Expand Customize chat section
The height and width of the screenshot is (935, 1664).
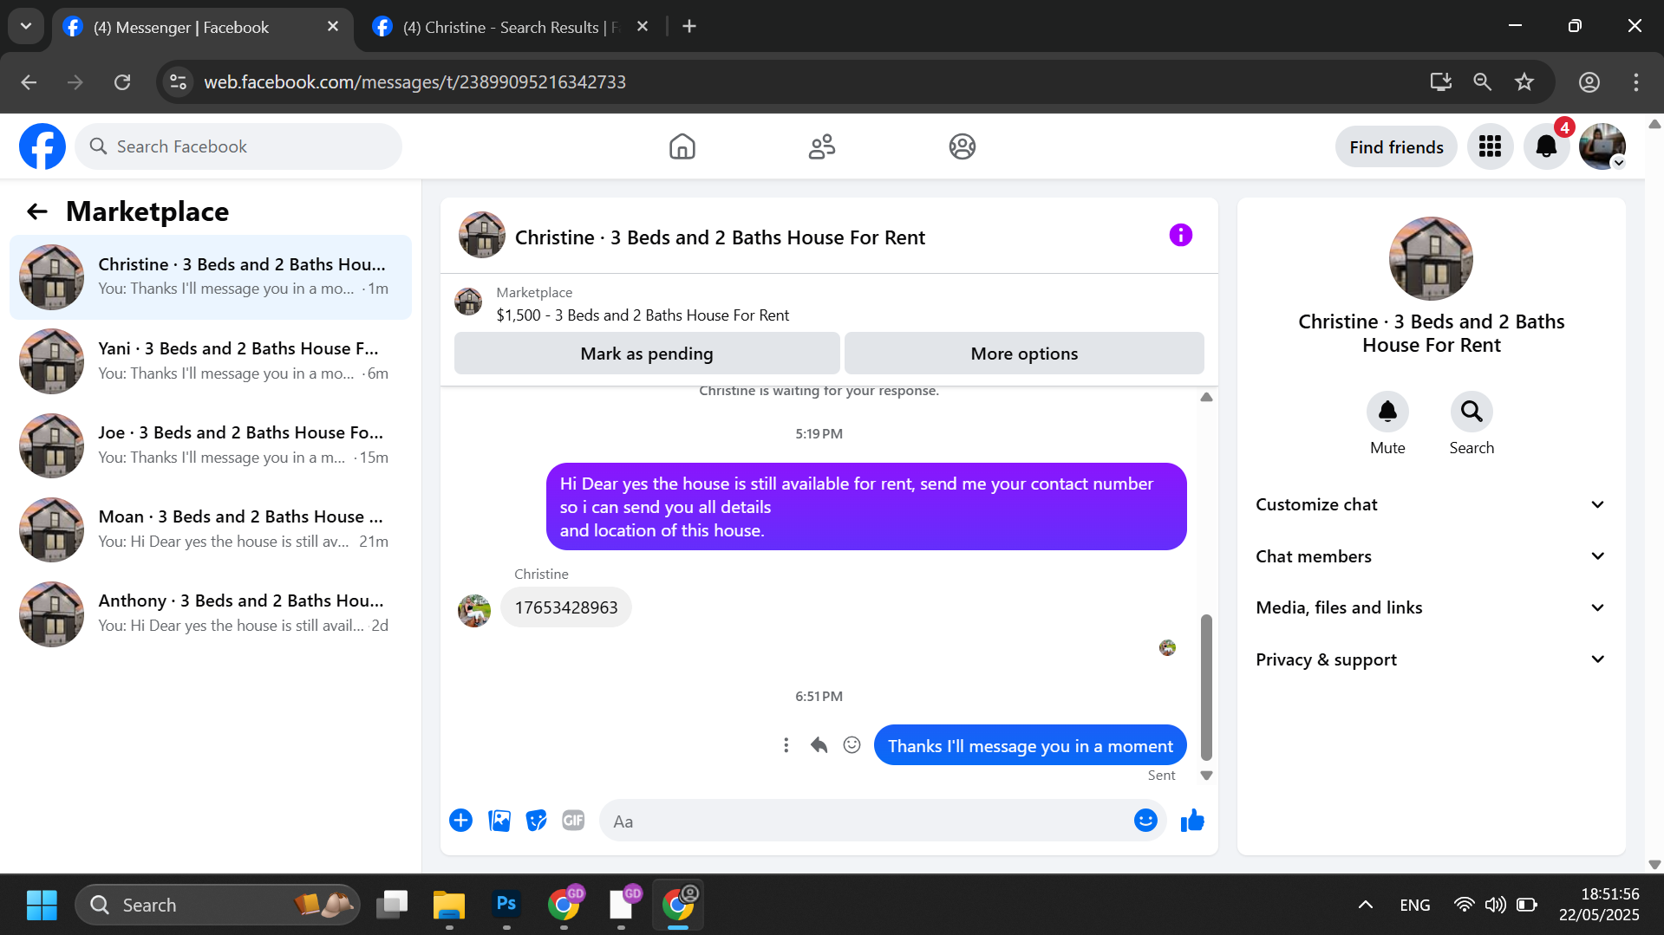(x=1431, y=504)
